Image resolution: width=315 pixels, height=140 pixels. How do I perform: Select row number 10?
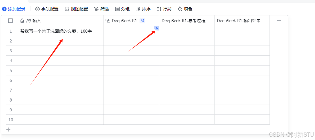(x=11, y=120)
